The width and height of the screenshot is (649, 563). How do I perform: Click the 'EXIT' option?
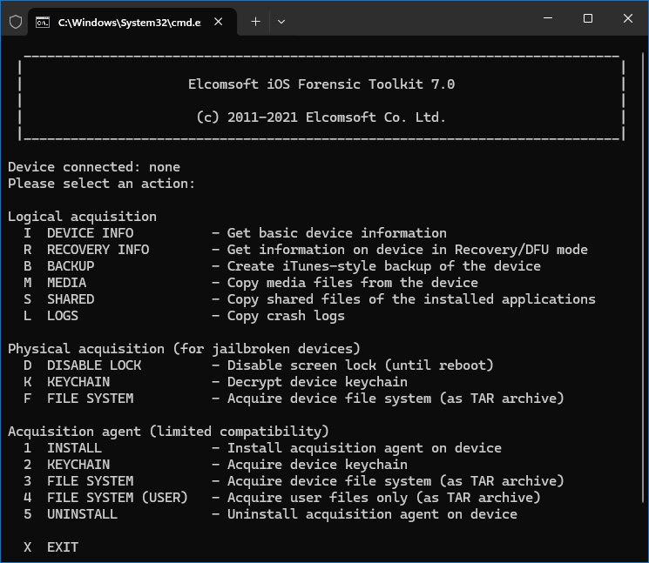click(x=63, y=547)
